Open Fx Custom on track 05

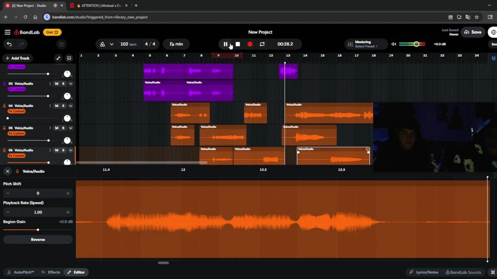17,133
